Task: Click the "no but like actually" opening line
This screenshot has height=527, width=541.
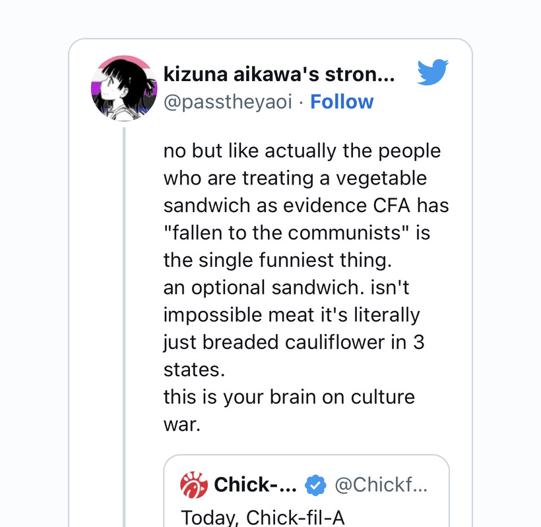Action: 302,151
